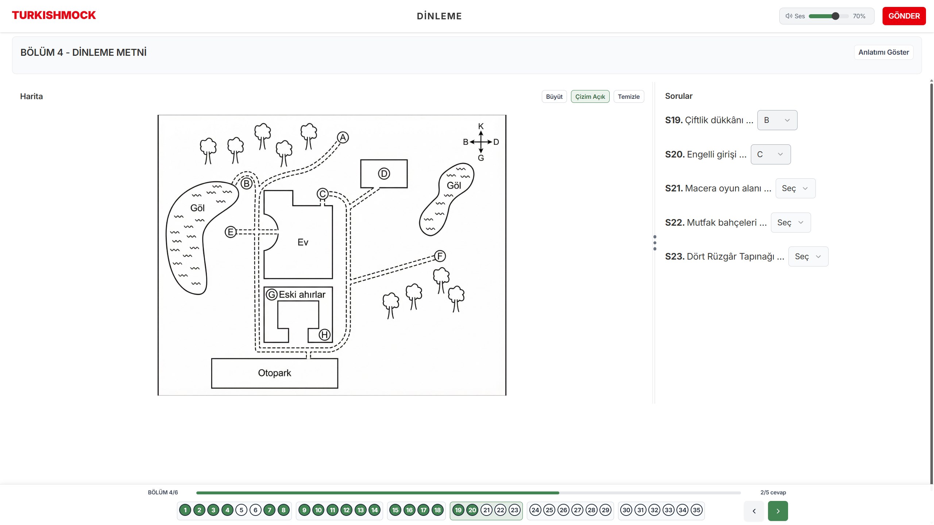Click label G on the map

[x=272, y=294]
